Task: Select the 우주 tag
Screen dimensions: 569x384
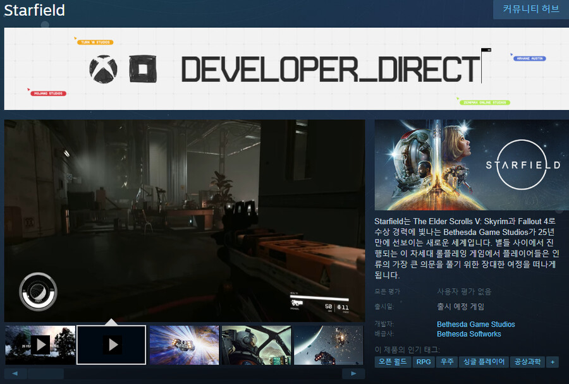Action: point(447,361)
